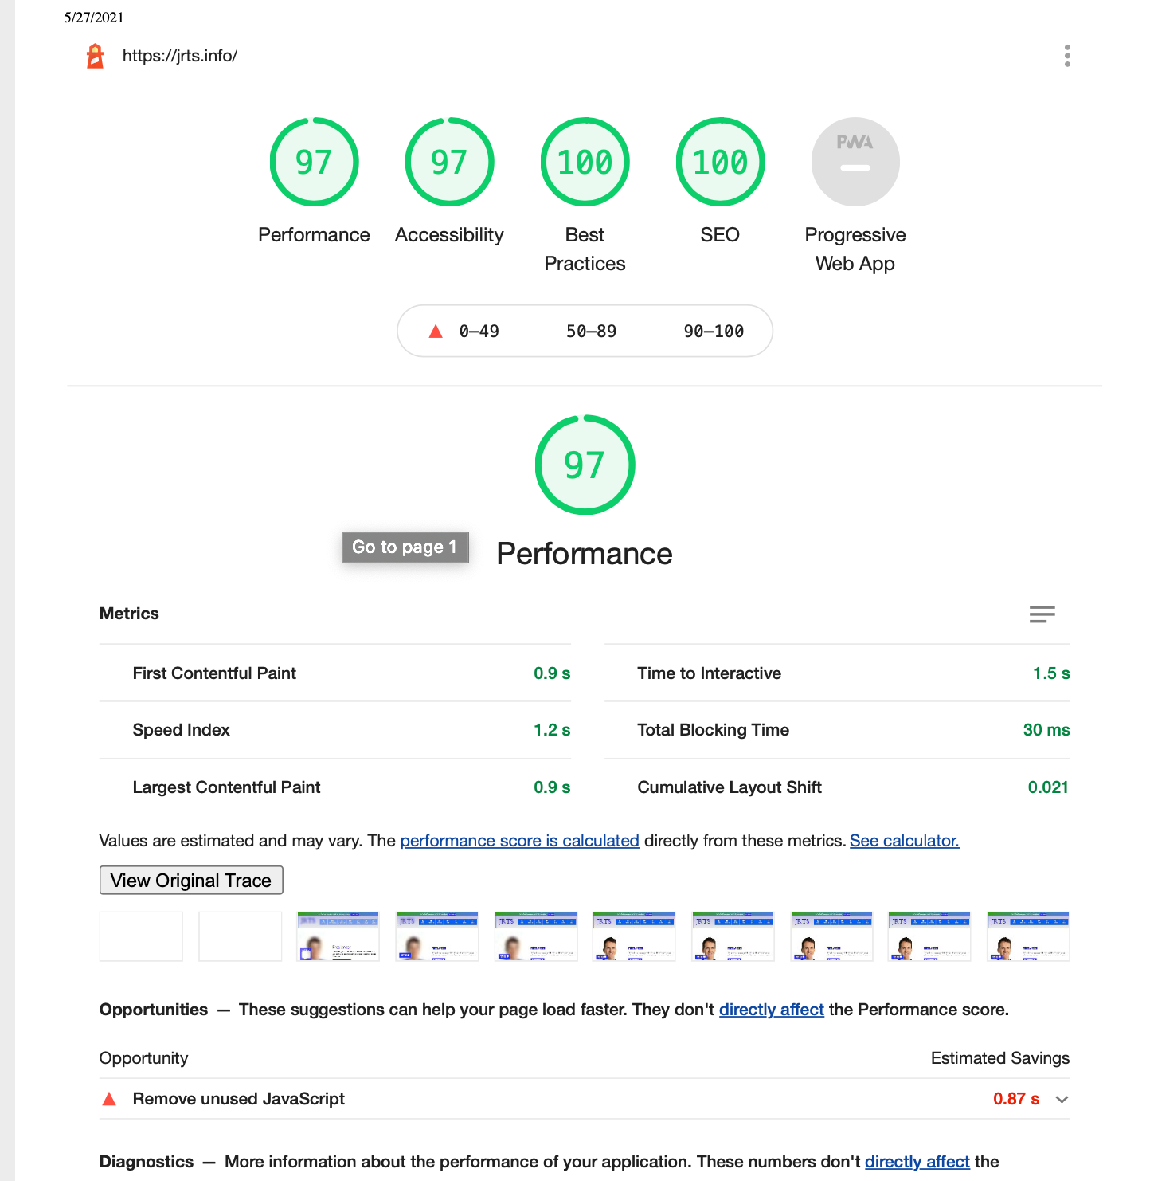Click the Largest Contentful Paint metric label
Screen dimensions: 1150x1181
pos(226,787)
